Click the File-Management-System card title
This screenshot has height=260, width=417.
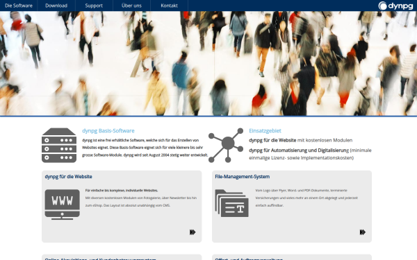click(x=243, y=176)
